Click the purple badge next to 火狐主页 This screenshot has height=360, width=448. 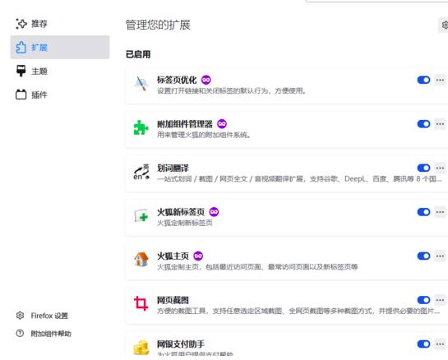coord(198,256)
